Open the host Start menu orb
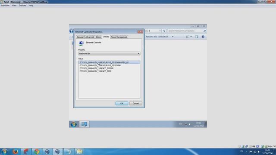Viewport: 276px width, 155px height. click(x=4, y=152)
